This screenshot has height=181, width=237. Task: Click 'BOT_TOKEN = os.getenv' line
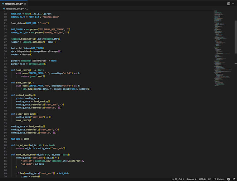coord(41,30)
